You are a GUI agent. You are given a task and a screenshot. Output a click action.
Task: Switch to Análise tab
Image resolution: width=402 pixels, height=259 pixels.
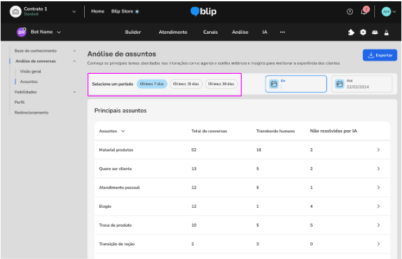[x=240, y=32]
